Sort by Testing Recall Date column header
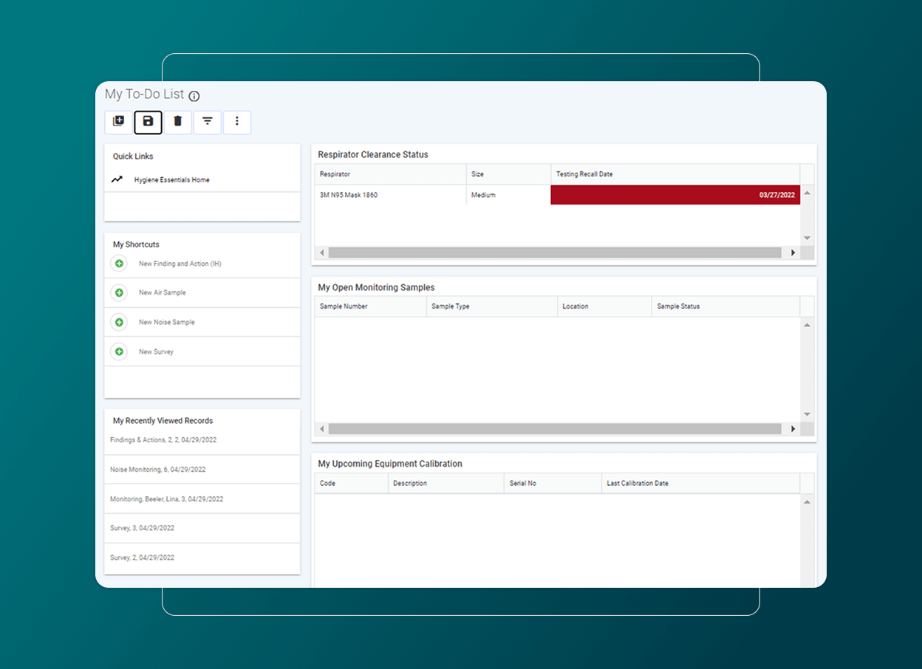Image resolution: width=922 pixels, height=669 pixels. (x=584, y=174)
